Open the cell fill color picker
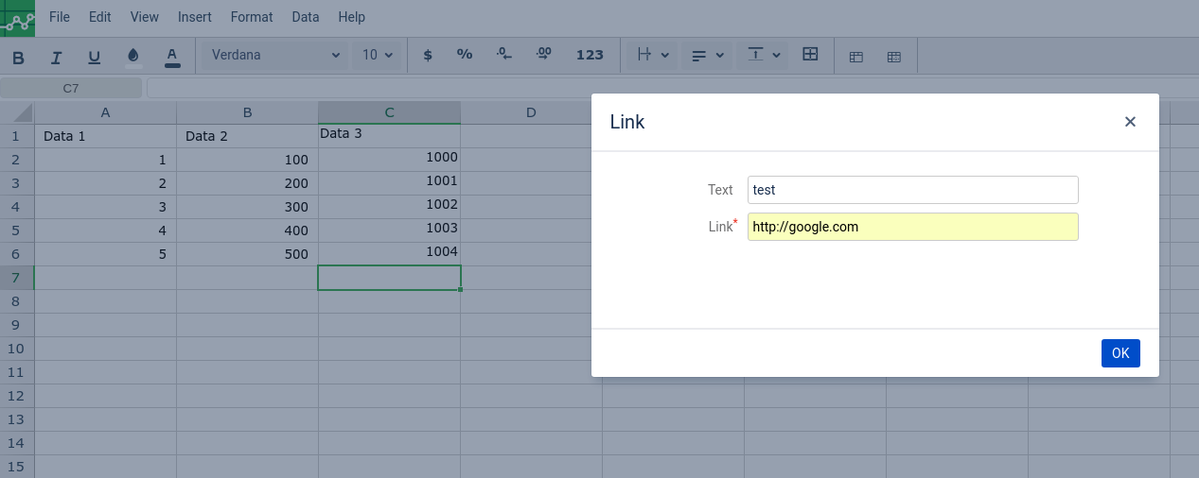 click(133, 56)
